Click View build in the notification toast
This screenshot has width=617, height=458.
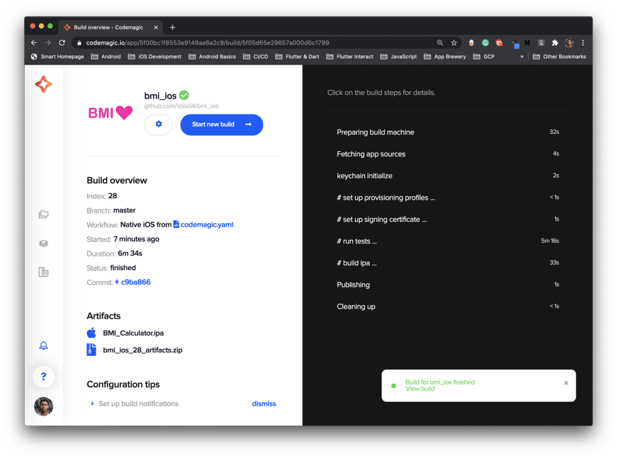420,389
